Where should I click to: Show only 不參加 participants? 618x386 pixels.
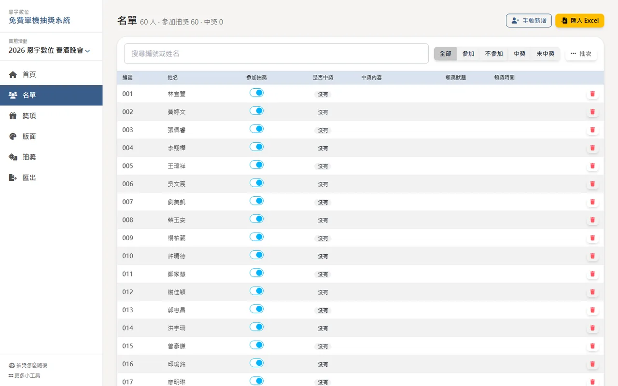click(494, 54)
